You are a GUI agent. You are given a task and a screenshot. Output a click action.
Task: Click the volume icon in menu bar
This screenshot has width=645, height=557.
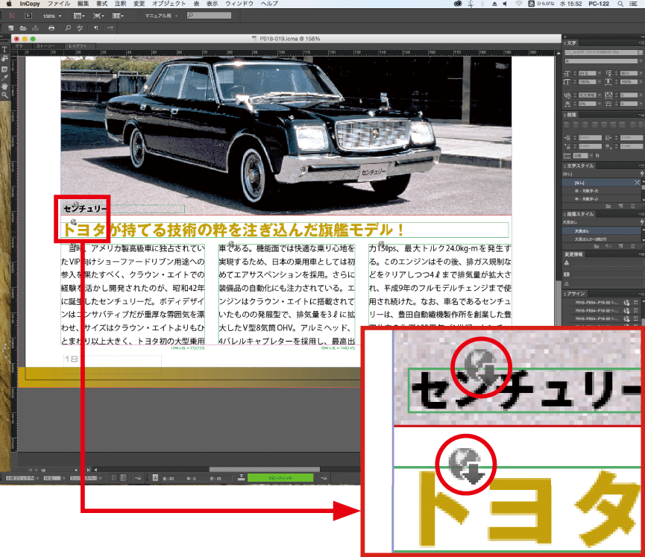click(505, 4)
